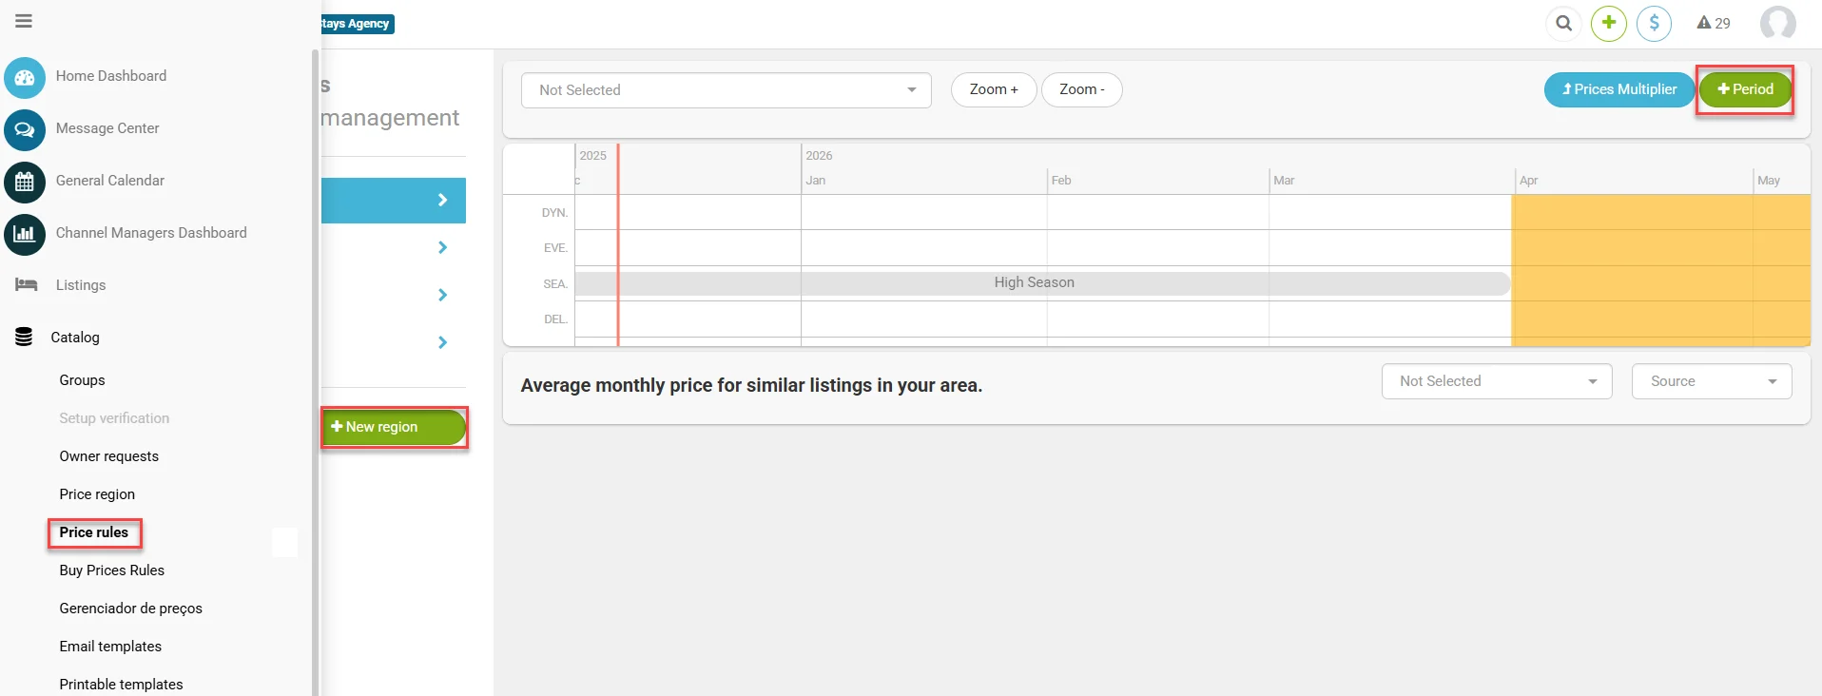
Task: Click the green plus quick-add icon
Action: 1609,23
